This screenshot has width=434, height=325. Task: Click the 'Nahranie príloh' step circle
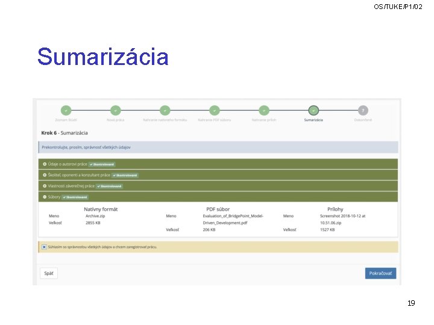264,110
